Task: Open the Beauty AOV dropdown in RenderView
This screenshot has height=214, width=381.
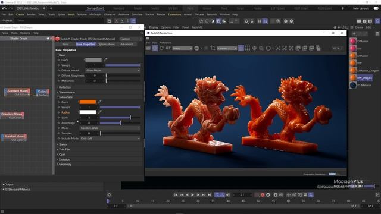Action: click(182, 48)
